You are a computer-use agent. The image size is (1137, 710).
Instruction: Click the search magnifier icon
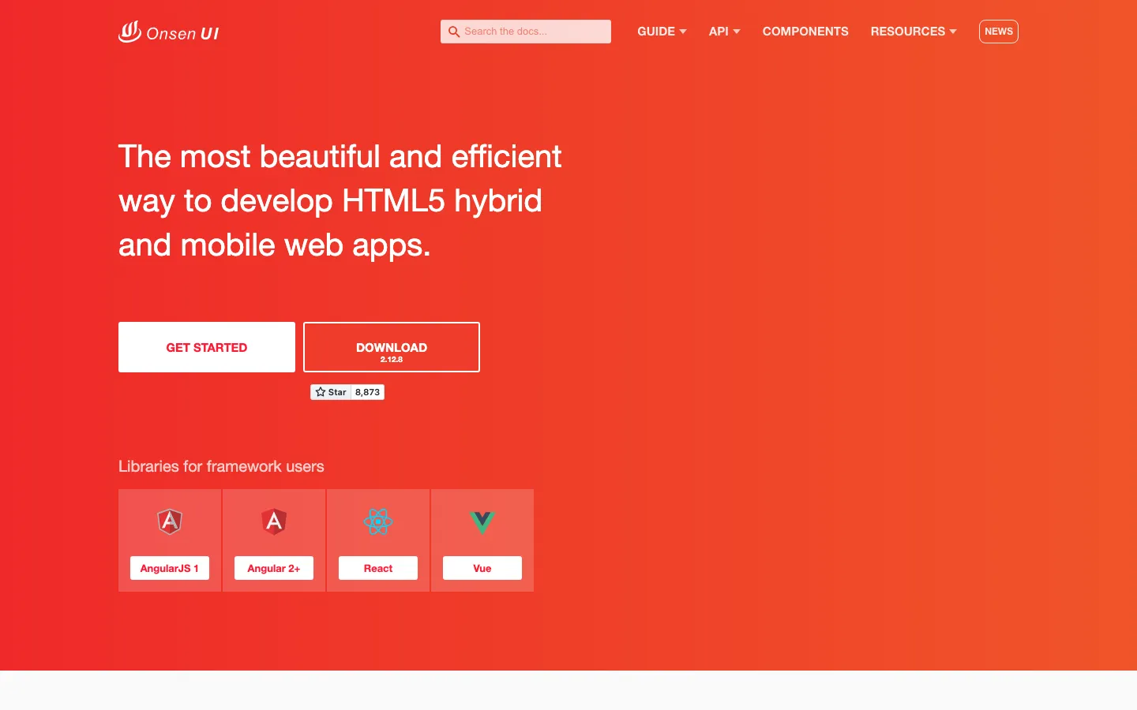454,32
